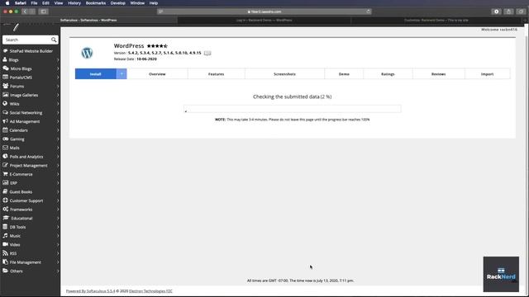Click the Others folder icon
This screenshot has height=297, width=529.
[x=6, y=271]
